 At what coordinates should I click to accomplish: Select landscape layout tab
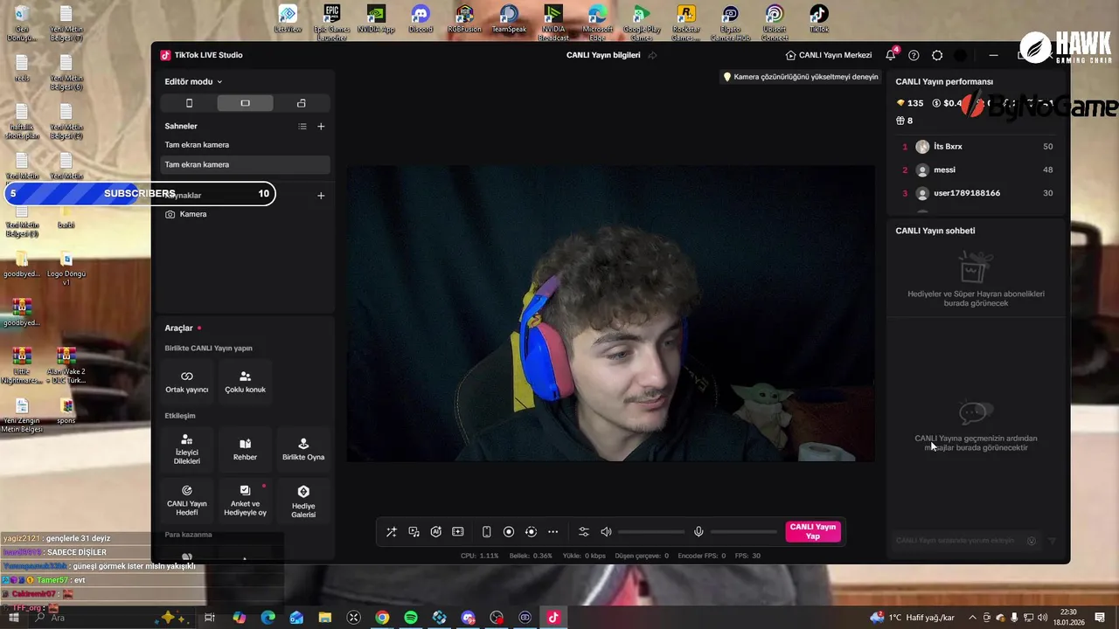245,103
